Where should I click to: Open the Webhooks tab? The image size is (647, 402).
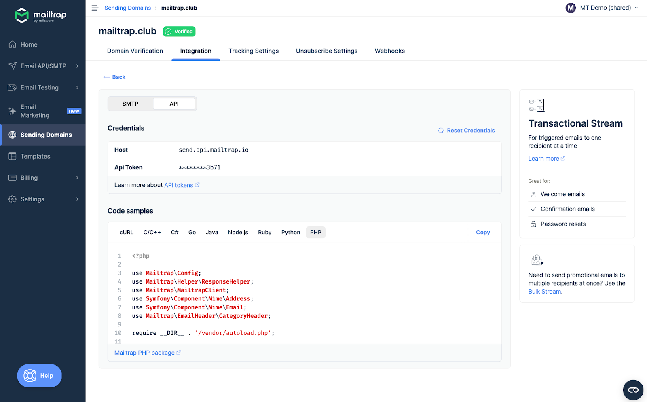click(x=389, y=51)
